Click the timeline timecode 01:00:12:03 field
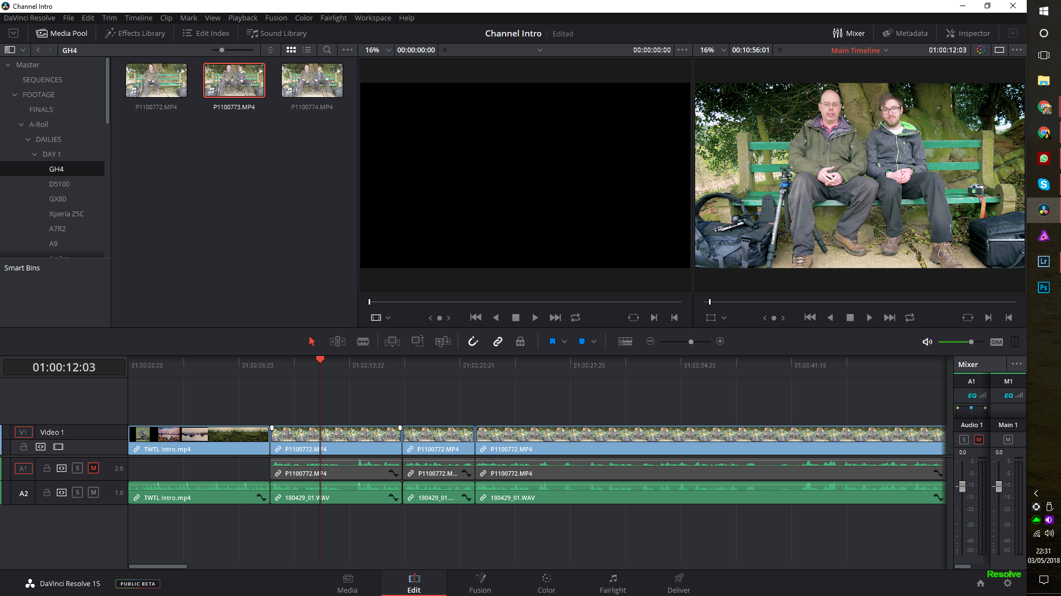The width and height of the screenshot is (1061, 596). point(64,367)
